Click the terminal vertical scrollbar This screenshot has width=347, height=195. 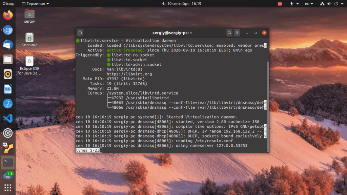268,106
